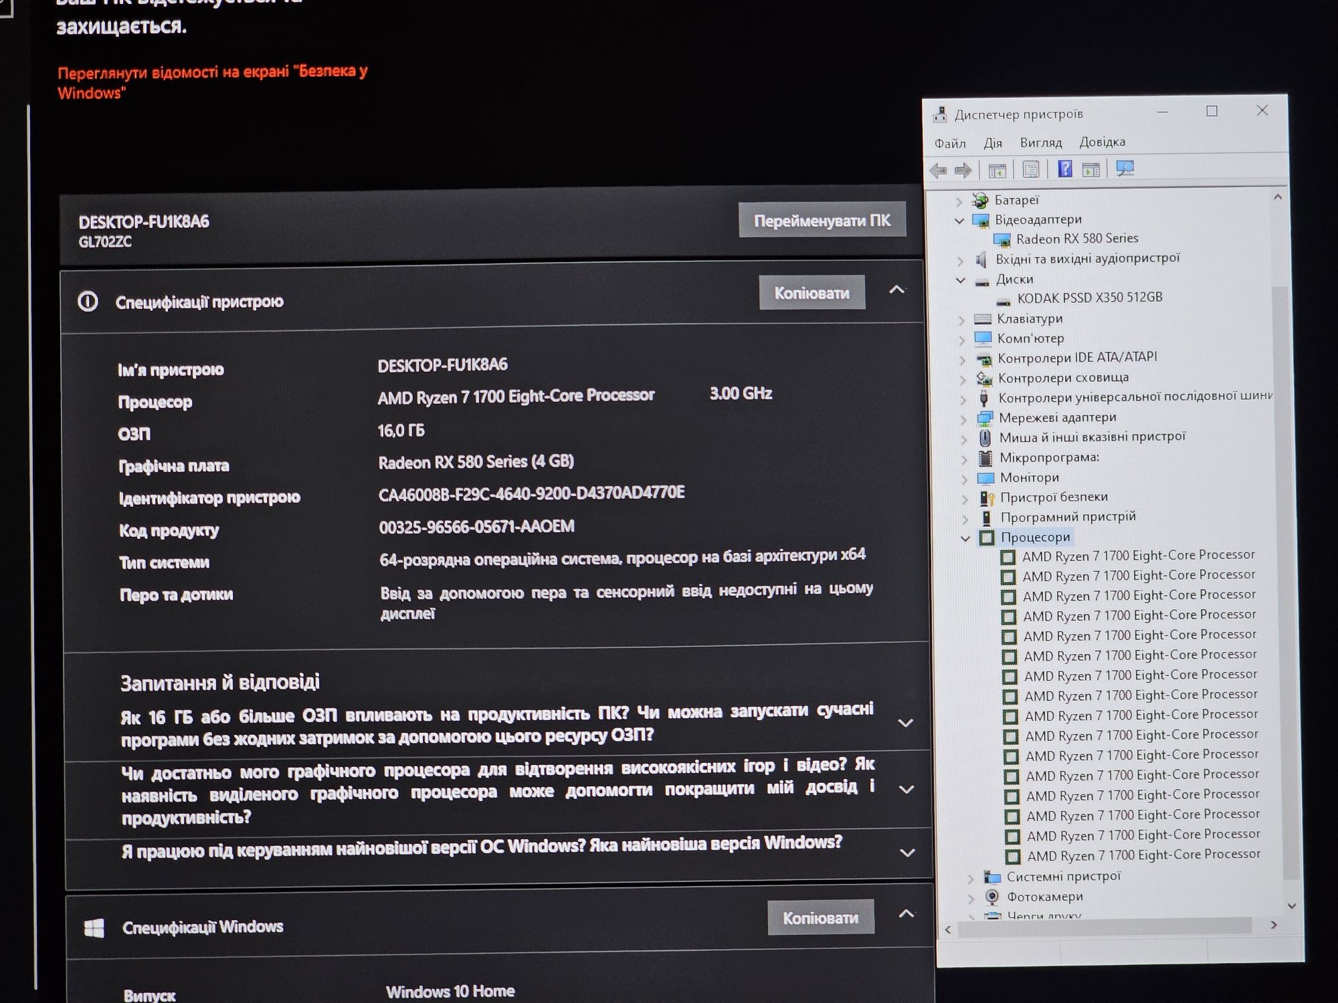Expand the найновішої версії Windows question
Viewport: 1338px width, 1003px height.
coord(907,853)
